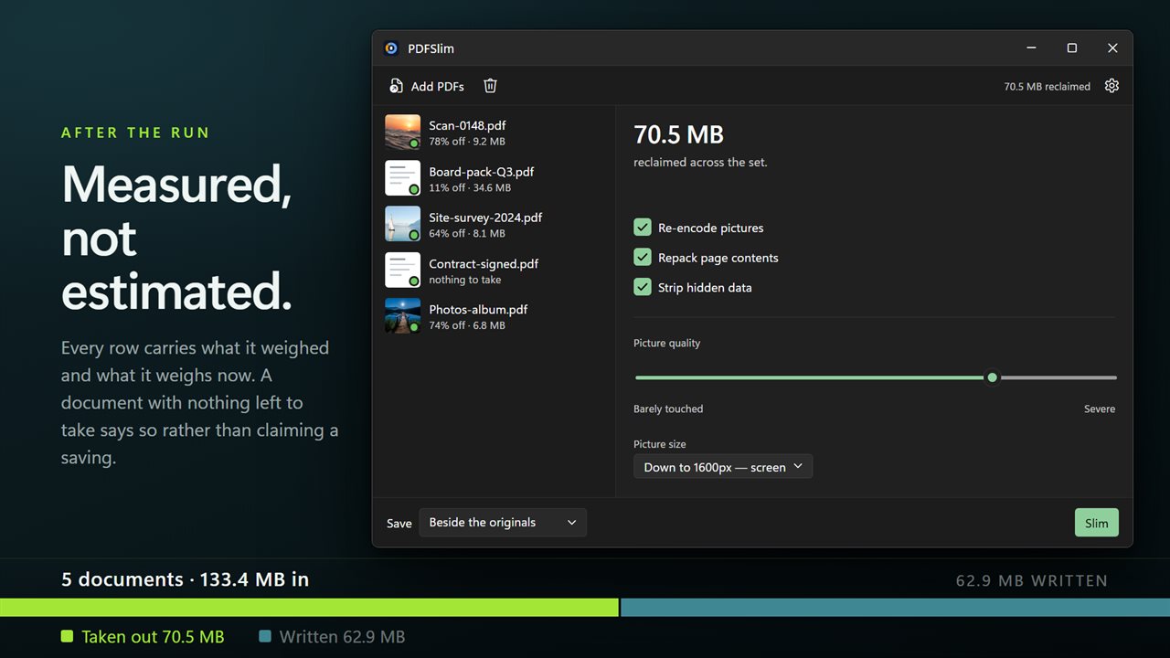Click the "nothing to take" status text
This screenshot has width=1170, height=658.
pyautogui.click(x=465, y=280)
